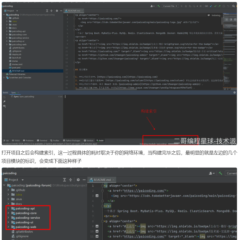Viewport: 239px width, 240px height.
Task: Click expand all icon in top Project panel
Action: tap(47, 11)
